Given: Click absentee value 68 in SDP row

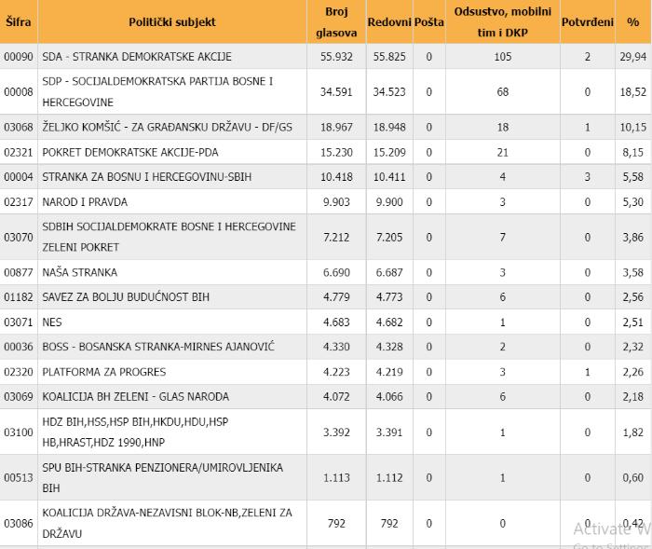Looking at the screenshot, I should pos(503,91).
